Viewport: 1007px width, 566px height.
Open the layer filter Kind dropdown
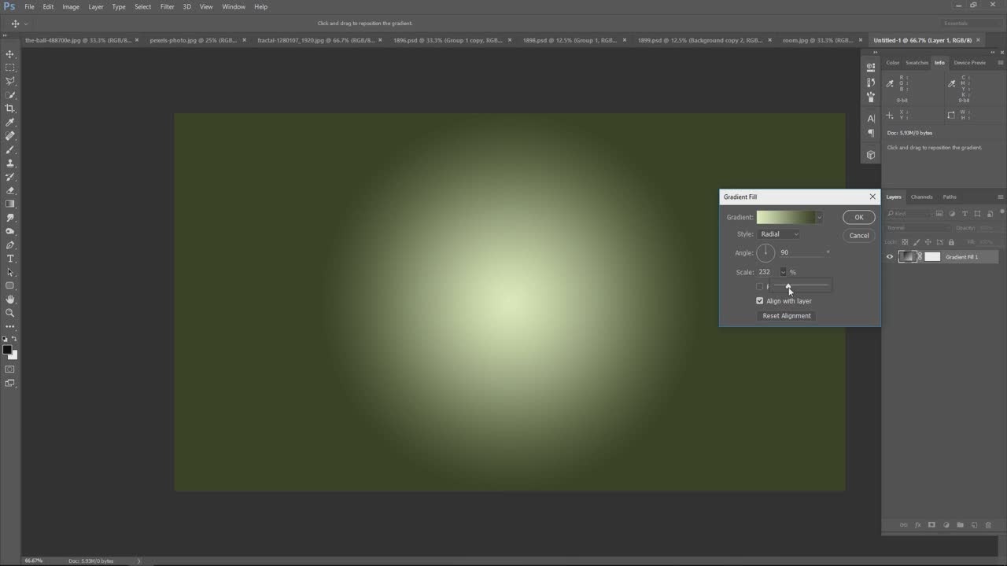[x=909, y=214]
